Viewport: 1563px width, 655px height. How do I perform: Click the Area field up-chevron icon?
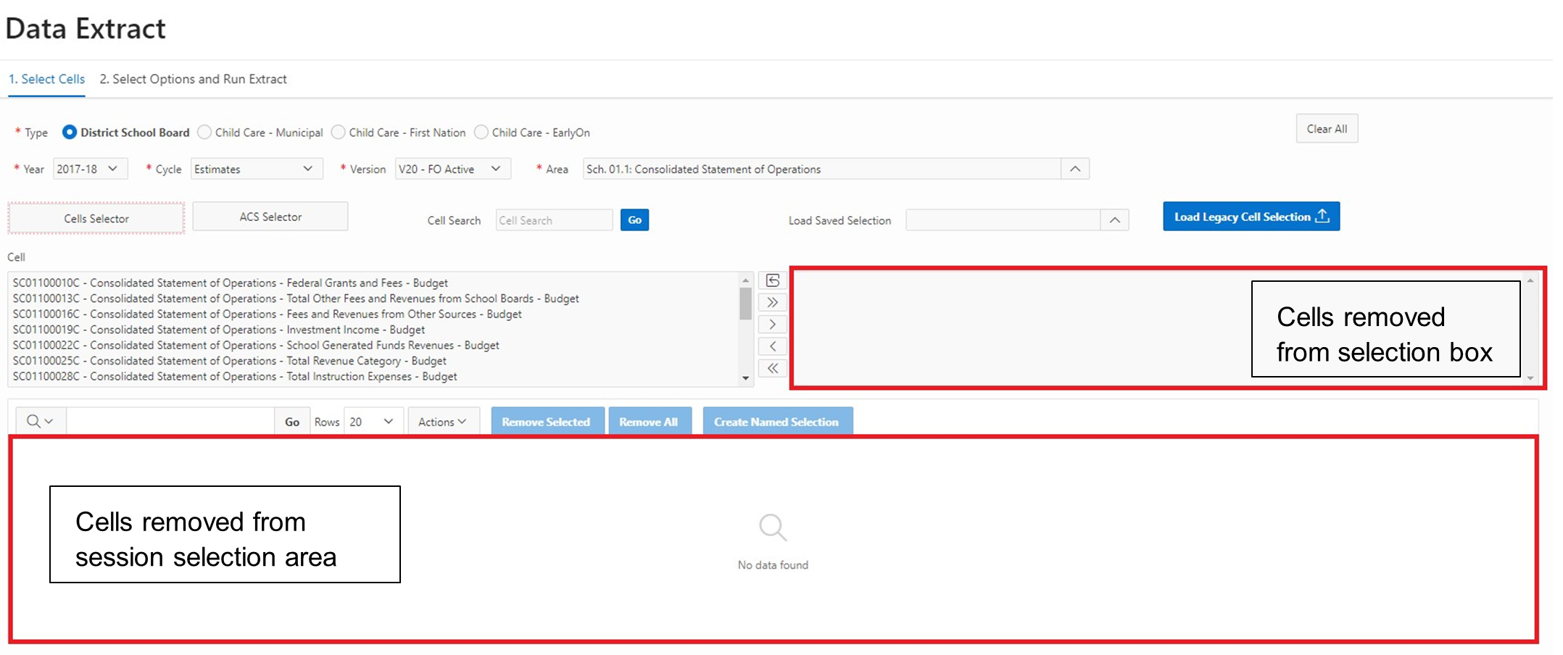[x=1075, y=170]
